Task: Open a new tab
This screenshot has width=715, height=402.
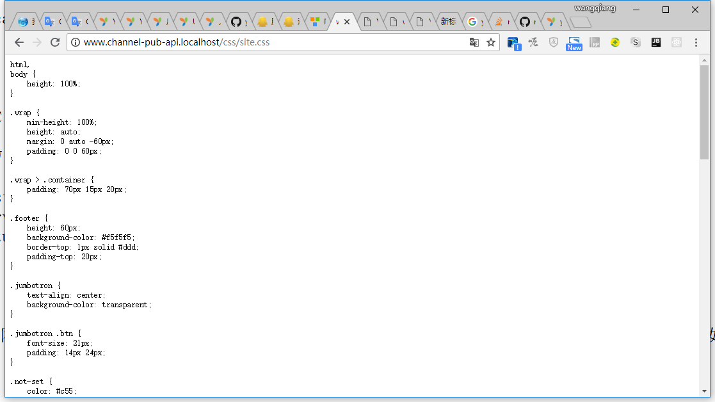Action: (580, 22)
